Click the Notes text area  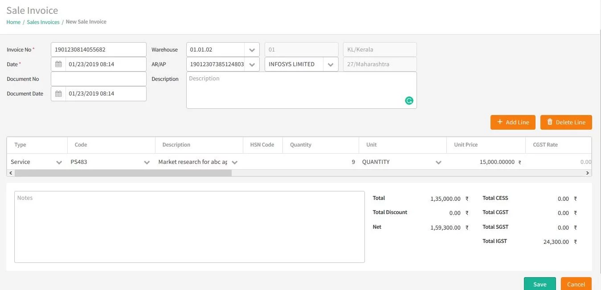(x=189, y=226)
